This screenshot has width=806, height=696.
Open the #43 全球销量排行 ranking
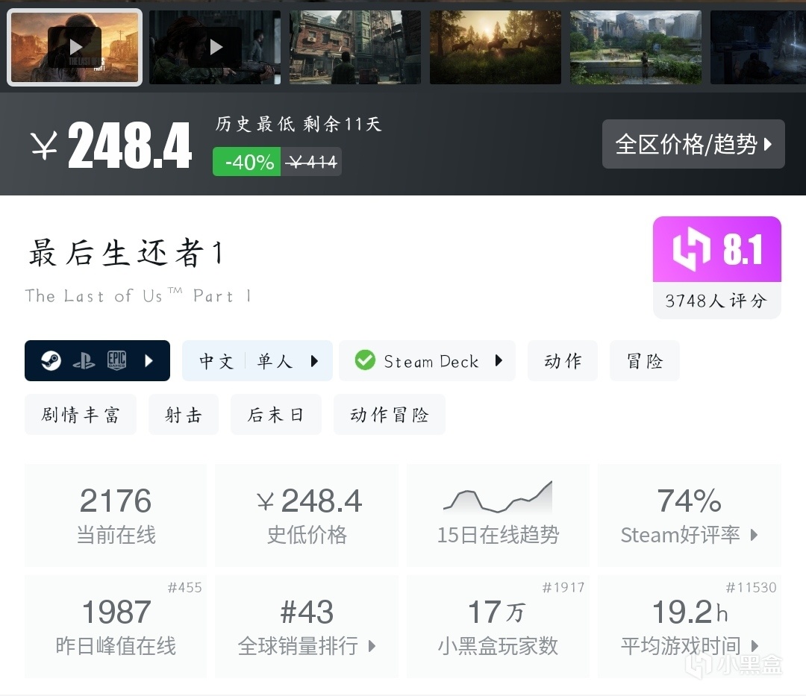pyautogui.click(x=307, y=626)
